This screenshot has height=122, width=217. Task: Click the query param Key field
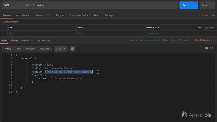point(42,33)
